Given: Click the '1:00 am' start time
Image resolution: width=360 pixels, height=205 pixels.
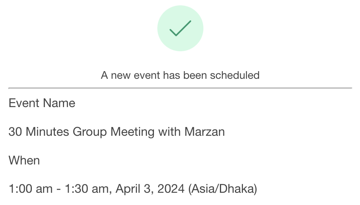Looking at the screenshot, I should coord(31,189).
